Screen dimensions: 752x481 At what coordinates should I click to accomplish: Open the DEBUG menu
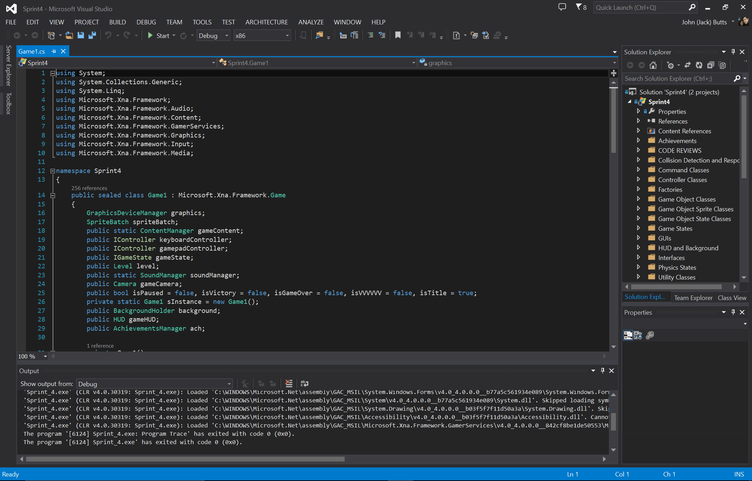[x=146, y=22]
